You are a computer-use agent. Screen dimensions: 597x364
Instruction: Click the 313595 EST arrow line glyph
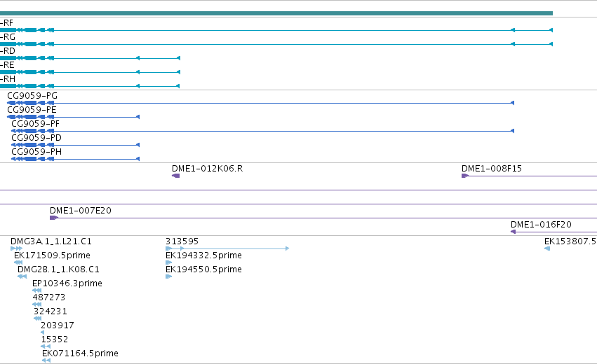227,248
